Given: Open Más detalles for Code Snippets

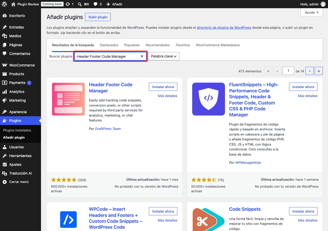Looking at the screenshot, I should pos(308,220).
